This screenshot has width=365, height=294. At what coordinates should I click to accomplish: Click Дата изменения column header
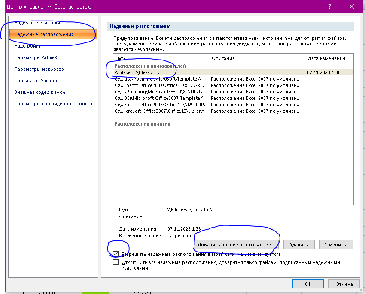coord(328,58)
